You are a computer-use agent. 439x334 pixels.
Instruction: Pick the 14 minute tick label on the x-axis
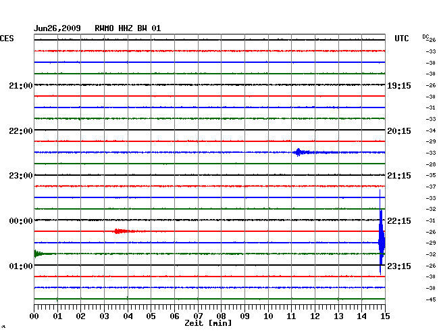click(x=361, y=316)
